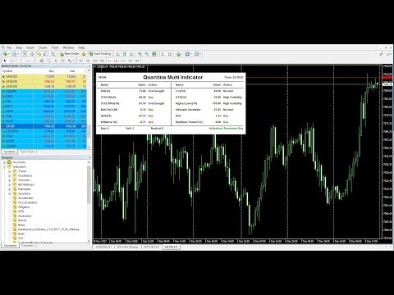This screenshot has width=394, height=295.
Task: Open the indicators list green plus dropdown
Action: point(179,54)
